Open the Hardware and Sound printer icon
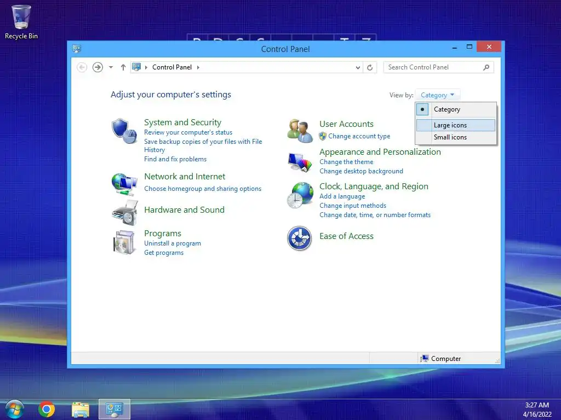Screen dimensions: 561x420 point(125,213)
